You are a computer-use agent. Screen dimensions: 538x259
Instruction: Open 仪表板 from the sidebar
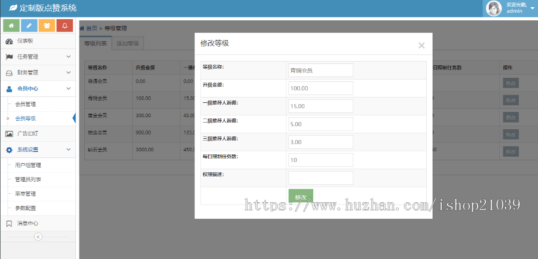click(x=38, y=41)
